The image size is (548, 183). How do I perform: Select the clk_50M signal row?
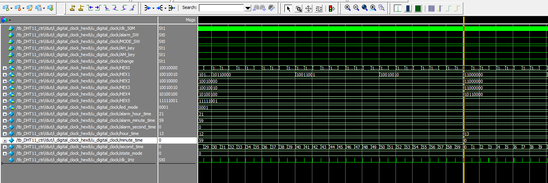click(x=79, y=28)
